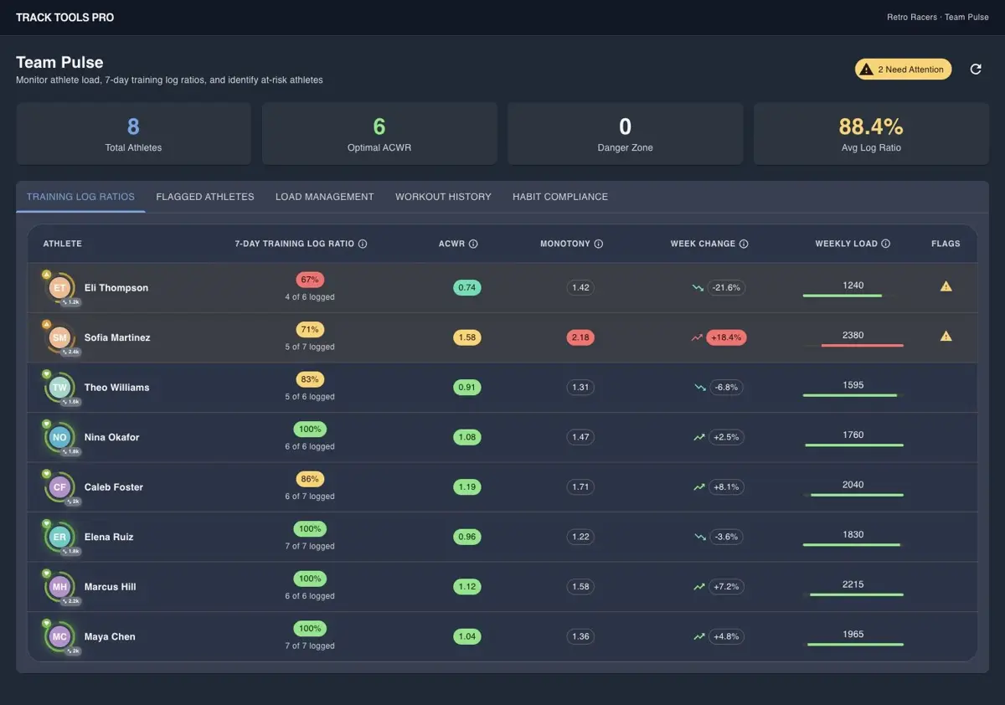The height and width of the screenshot is (705, 1005).
Task: Click the Maya Chen name
Action: pos(110,636)
